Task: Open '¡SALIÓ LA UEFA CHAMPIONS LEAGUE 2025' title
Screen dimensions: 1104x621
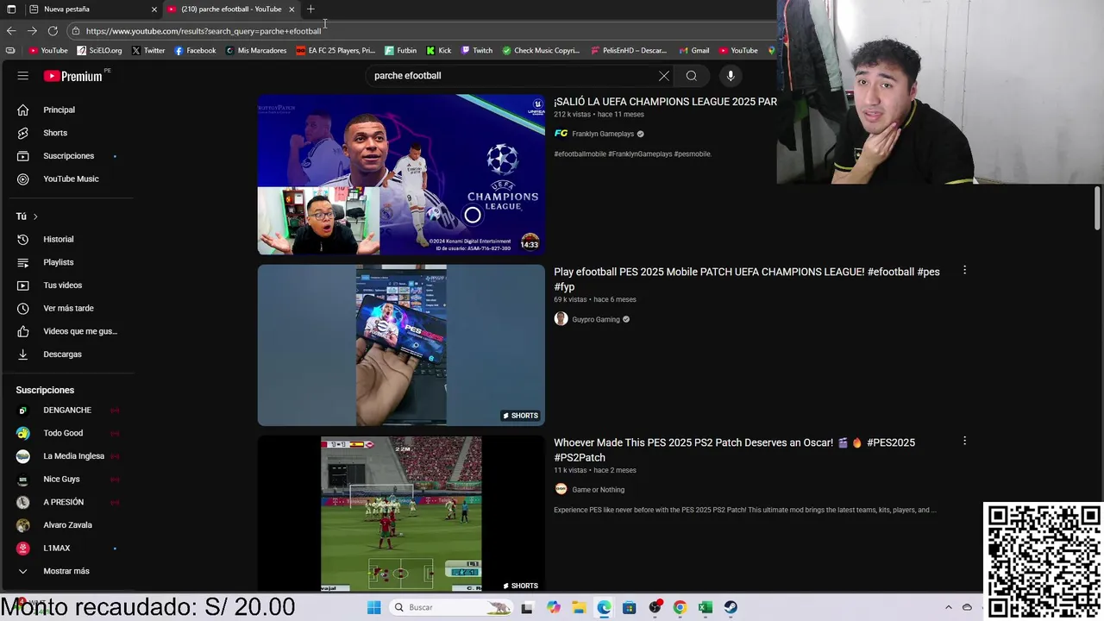Action: (665, 102)
